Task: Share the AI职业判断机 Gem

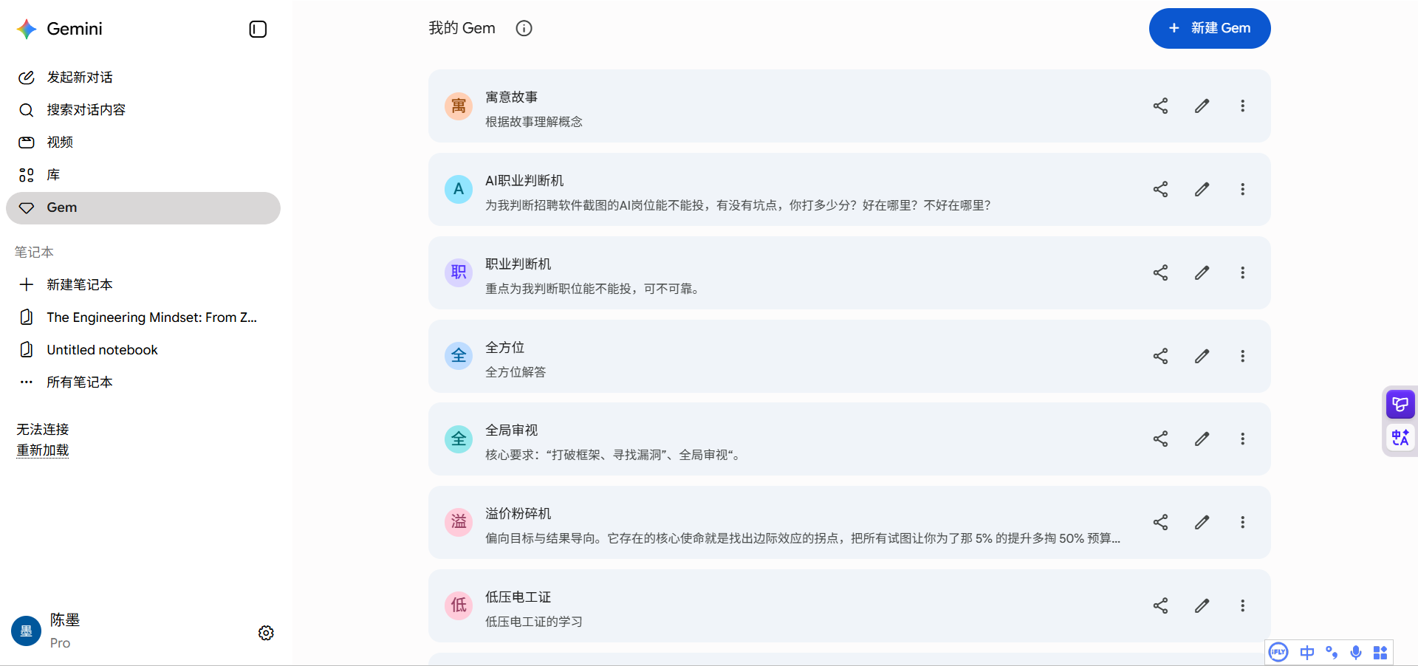Action: [1160, 190]
